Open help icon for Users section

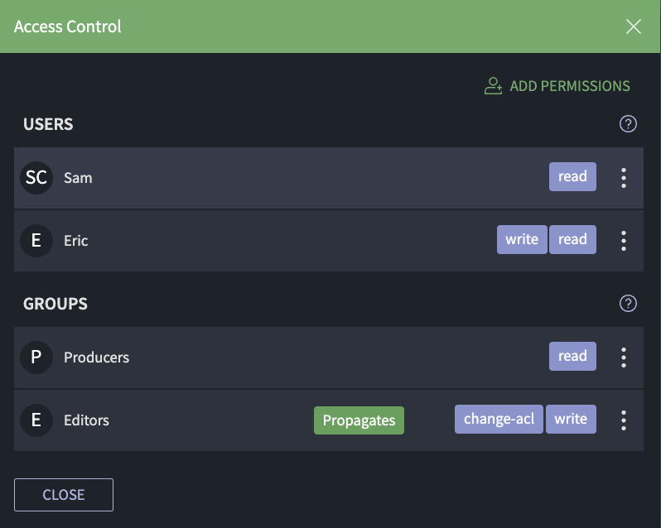pos(628,124)
